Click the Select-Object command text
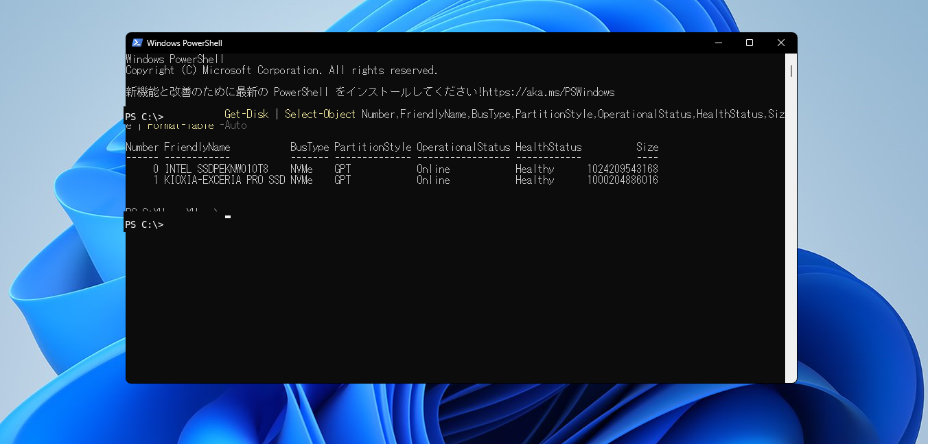 click(x=321, y=114)
